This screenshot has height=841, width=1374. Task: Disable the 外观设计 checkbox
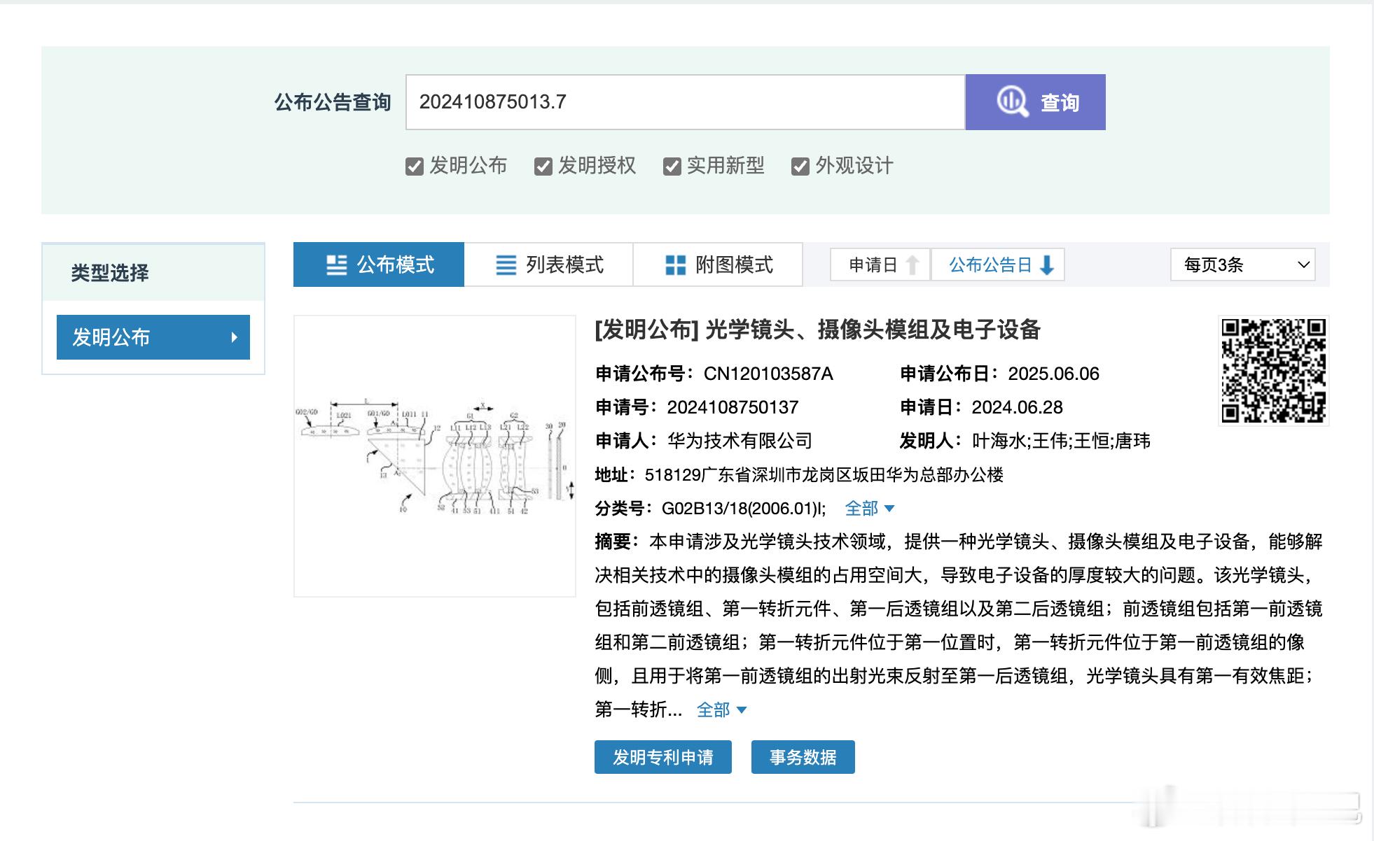800,167
